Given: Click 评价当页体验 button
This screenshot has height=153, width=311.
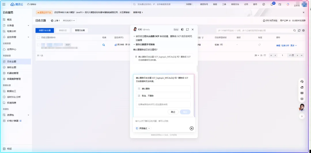Looking at the screenshot, I should coord(270,20).
